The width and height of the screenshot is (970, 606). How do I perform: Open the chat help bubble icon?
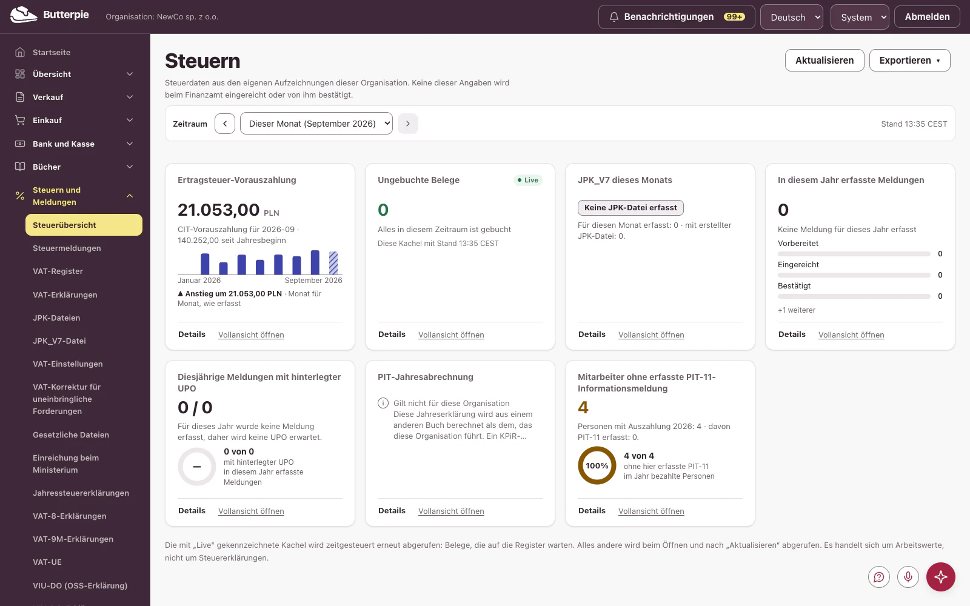point(879,577)
